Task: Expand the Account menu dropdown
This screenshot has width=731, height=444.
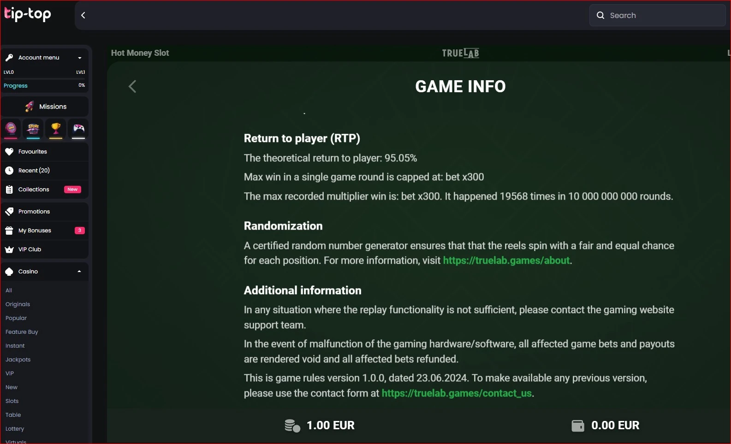Action: (x=45, y=58)
